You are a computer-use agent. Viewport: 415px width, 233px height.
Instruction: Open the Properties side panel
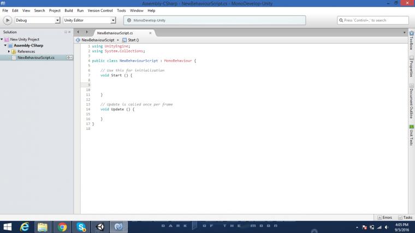point(411,67)
